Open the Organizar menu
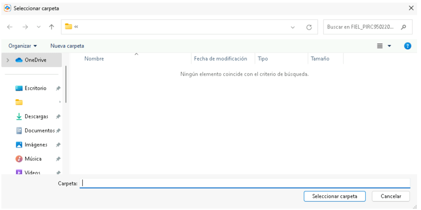421x210 pixels. [23, 46]
